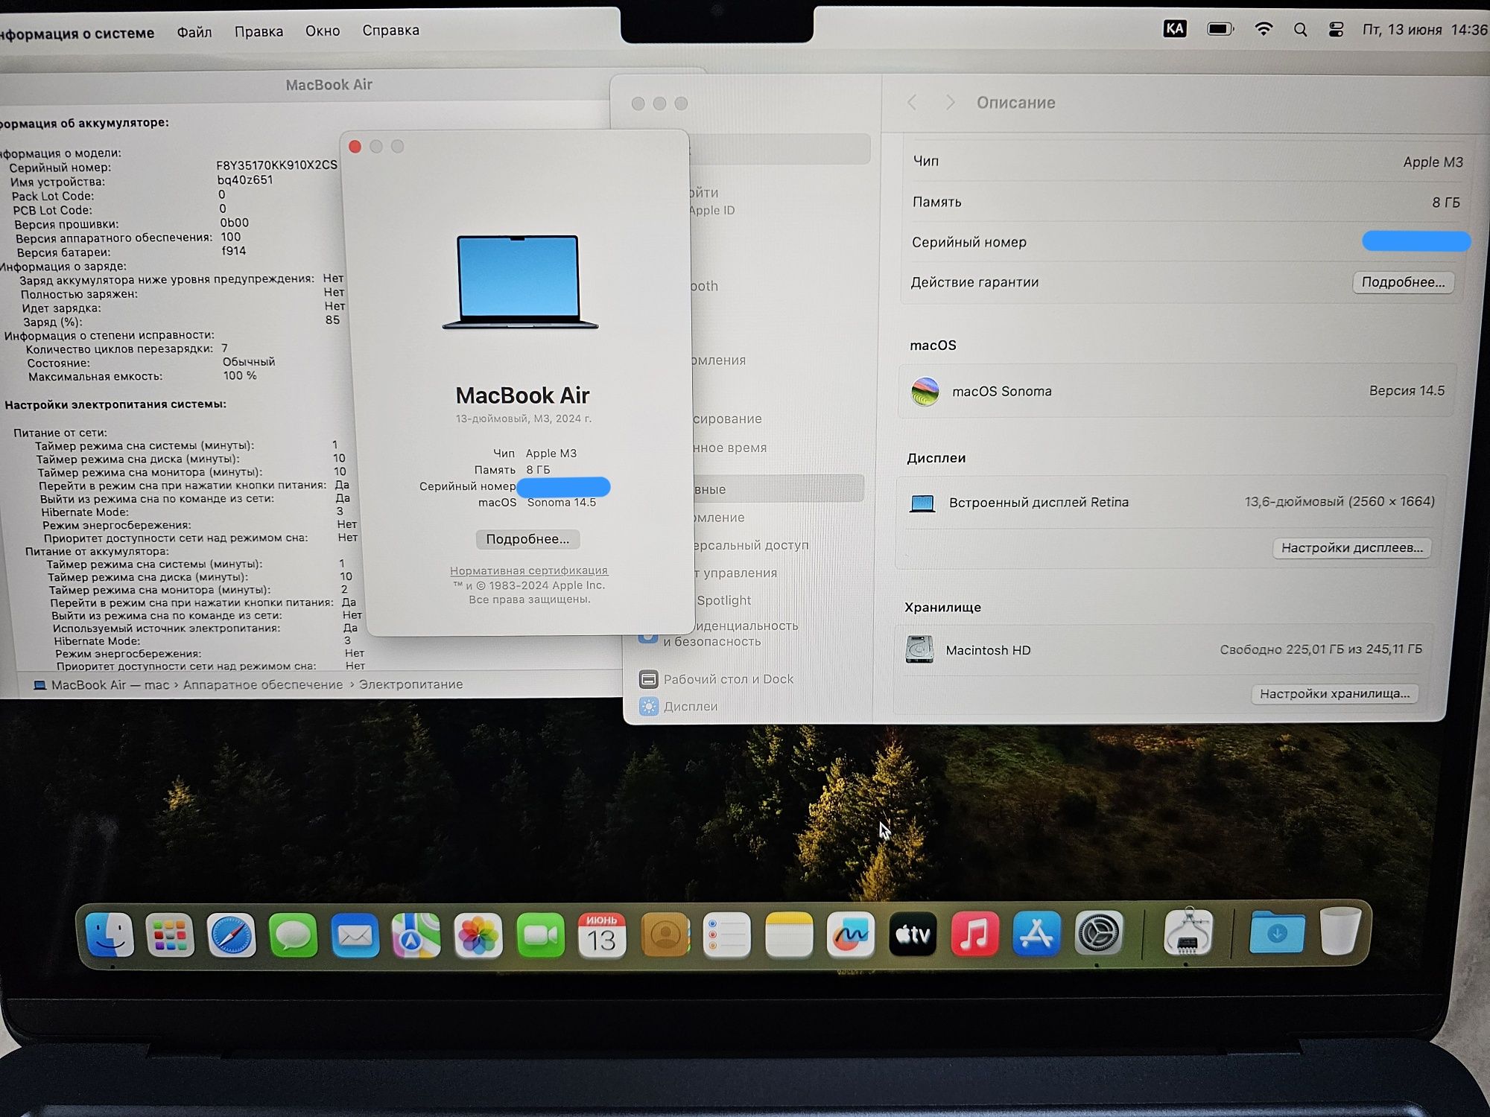Go forward in System Settings

[x=950, y=103]
